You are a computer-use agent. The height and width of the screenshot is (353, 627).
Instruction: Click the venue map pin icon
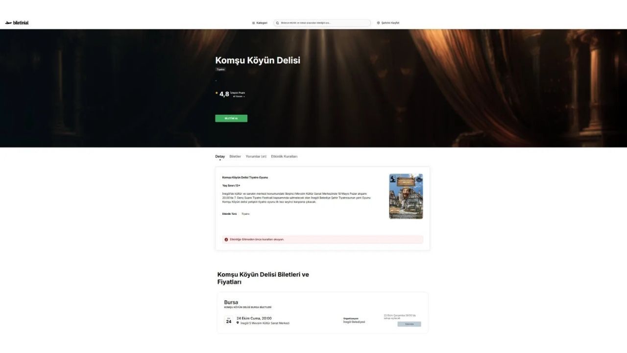(x=238, y=323)
